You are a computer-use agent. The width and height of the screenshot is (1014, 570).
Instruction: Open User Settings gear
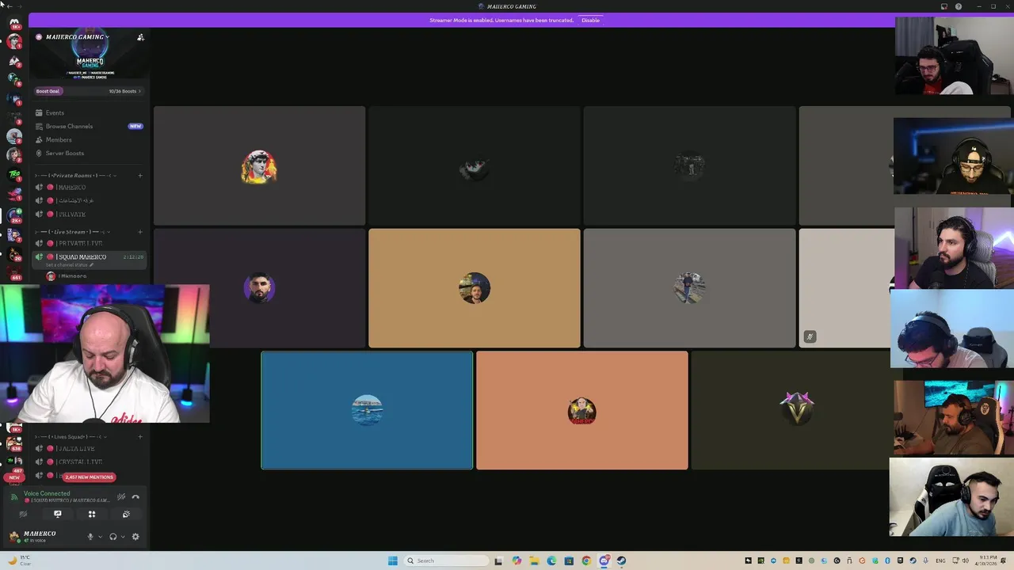[x=135, y=537]
